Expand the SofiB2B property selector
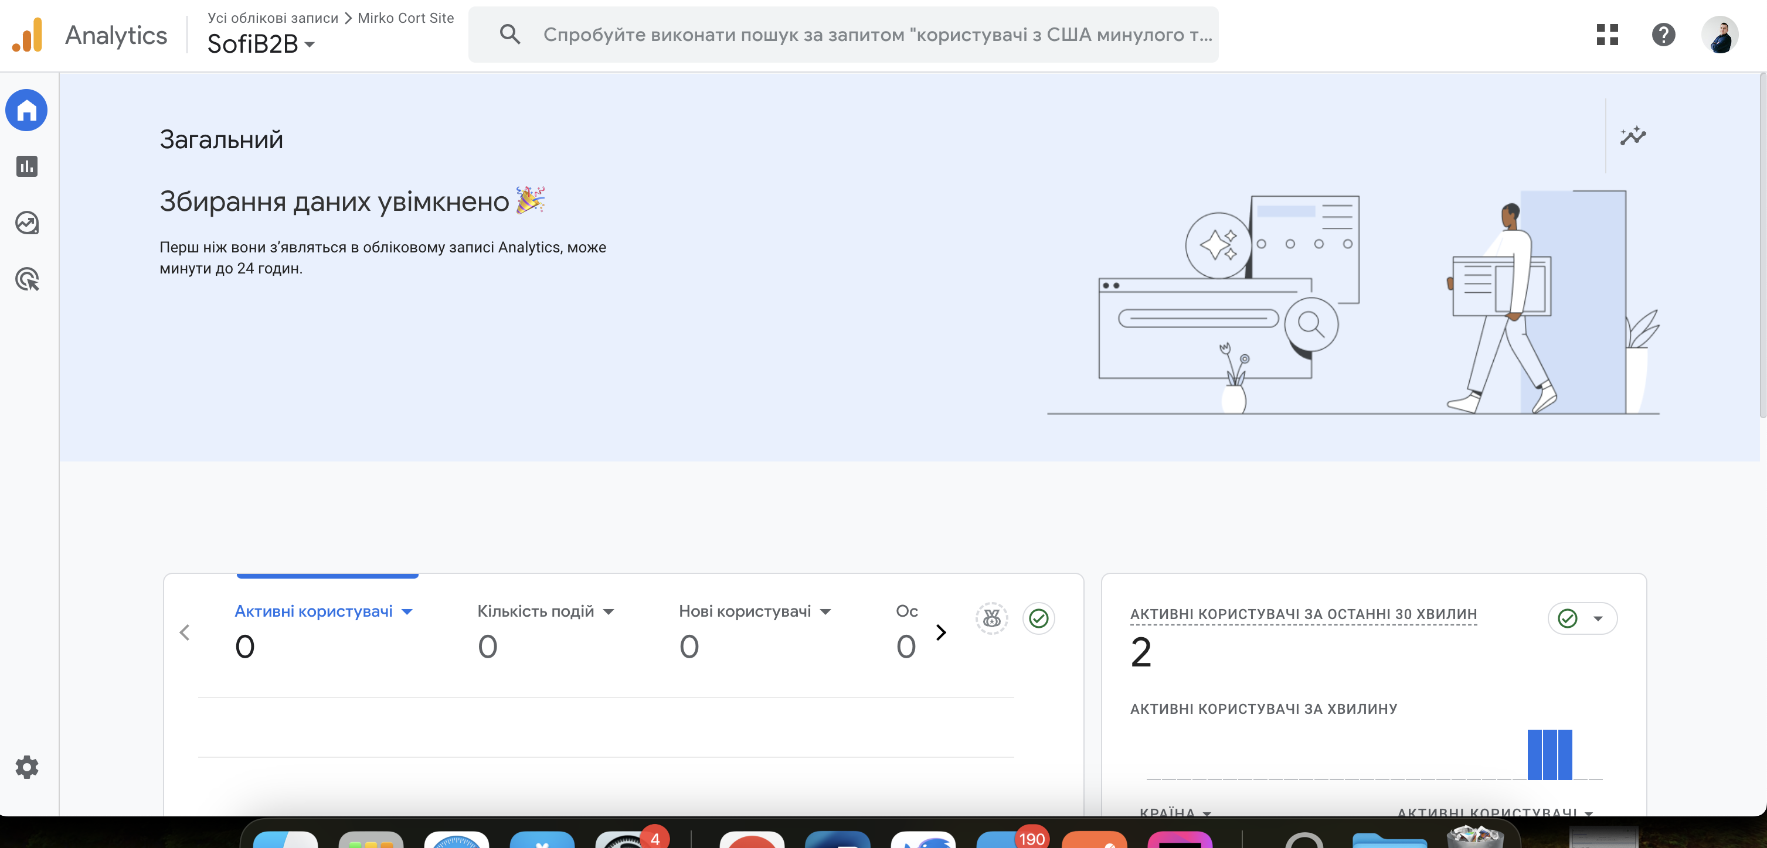The image size is (1767, 848). (x=261, y=45)
